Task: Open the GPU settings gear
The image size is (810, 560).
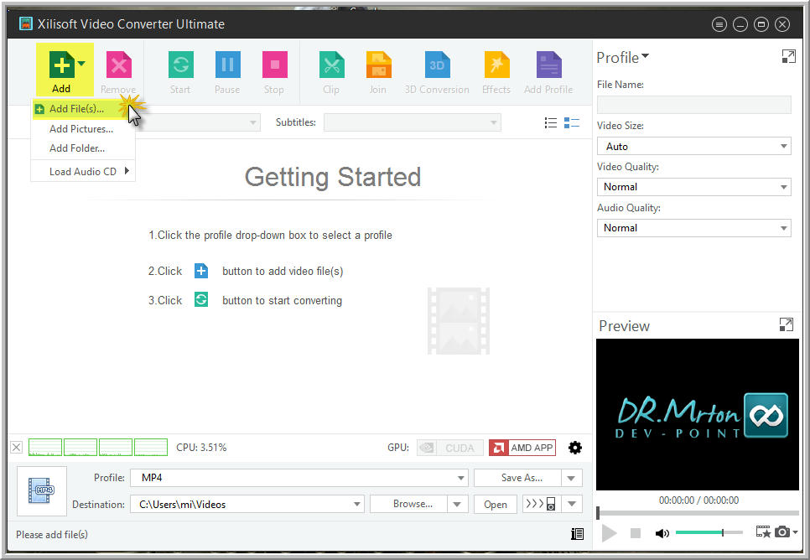Action: point(575,448)
